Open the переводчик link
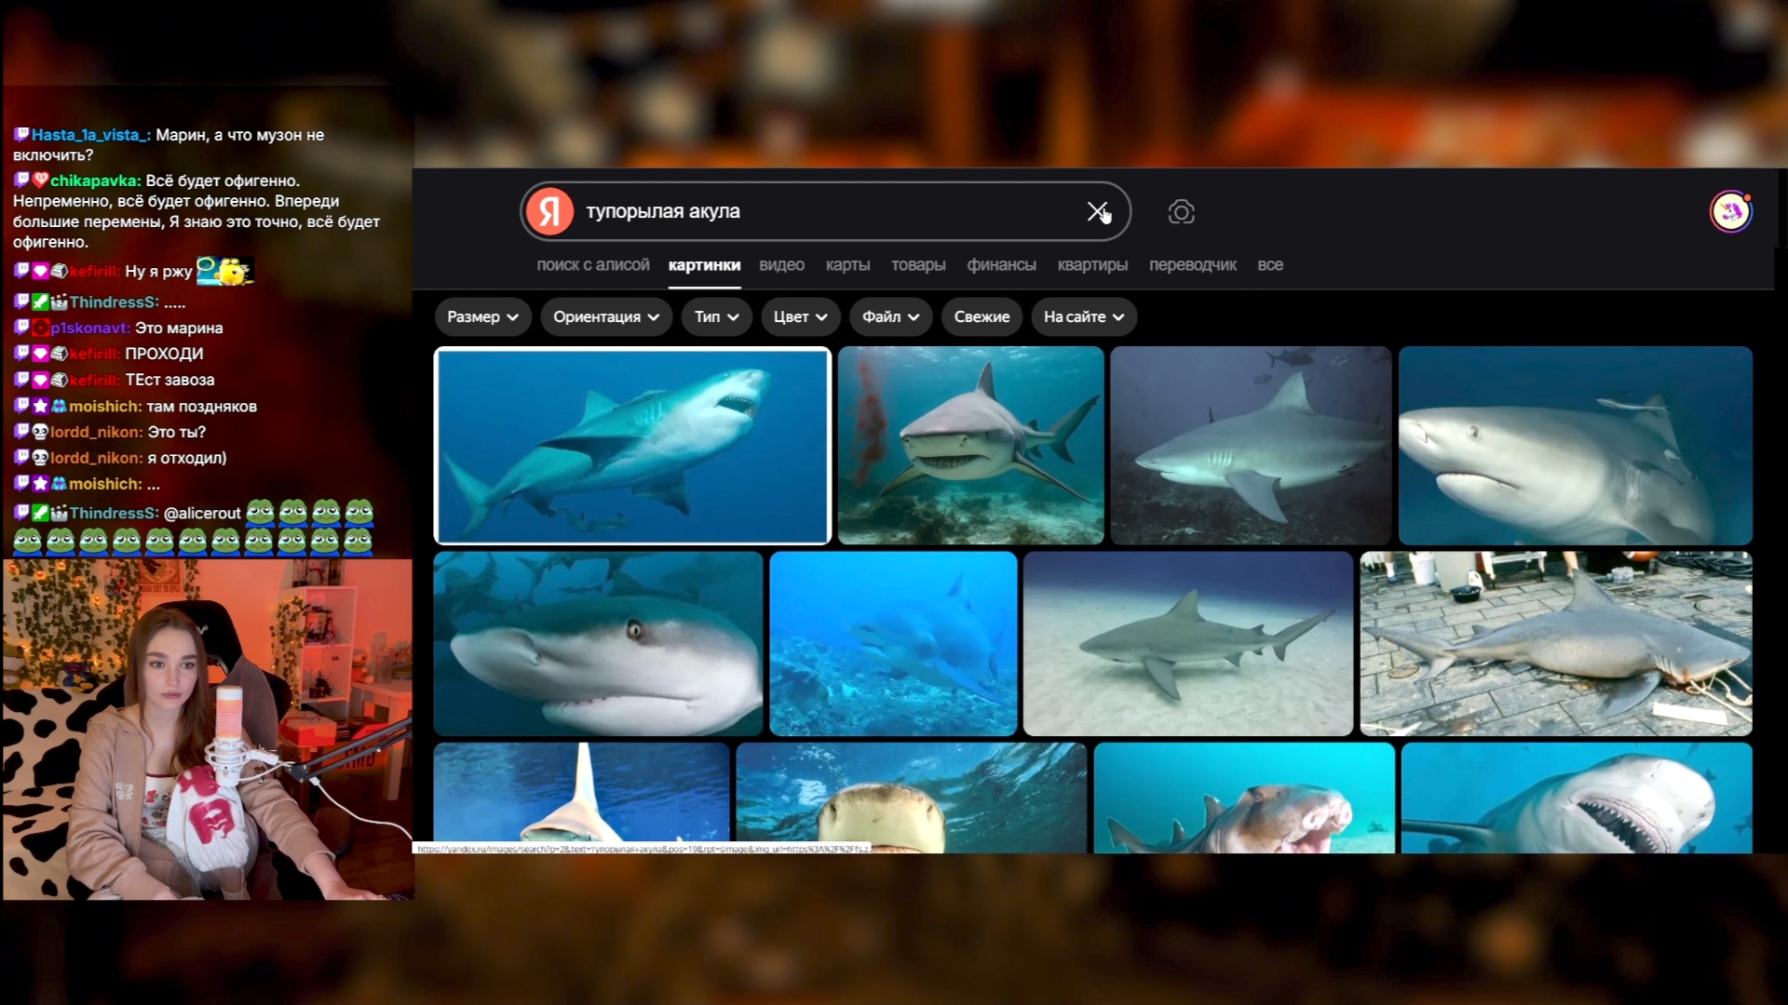1788x1005 pixels. click(1192, 265)
